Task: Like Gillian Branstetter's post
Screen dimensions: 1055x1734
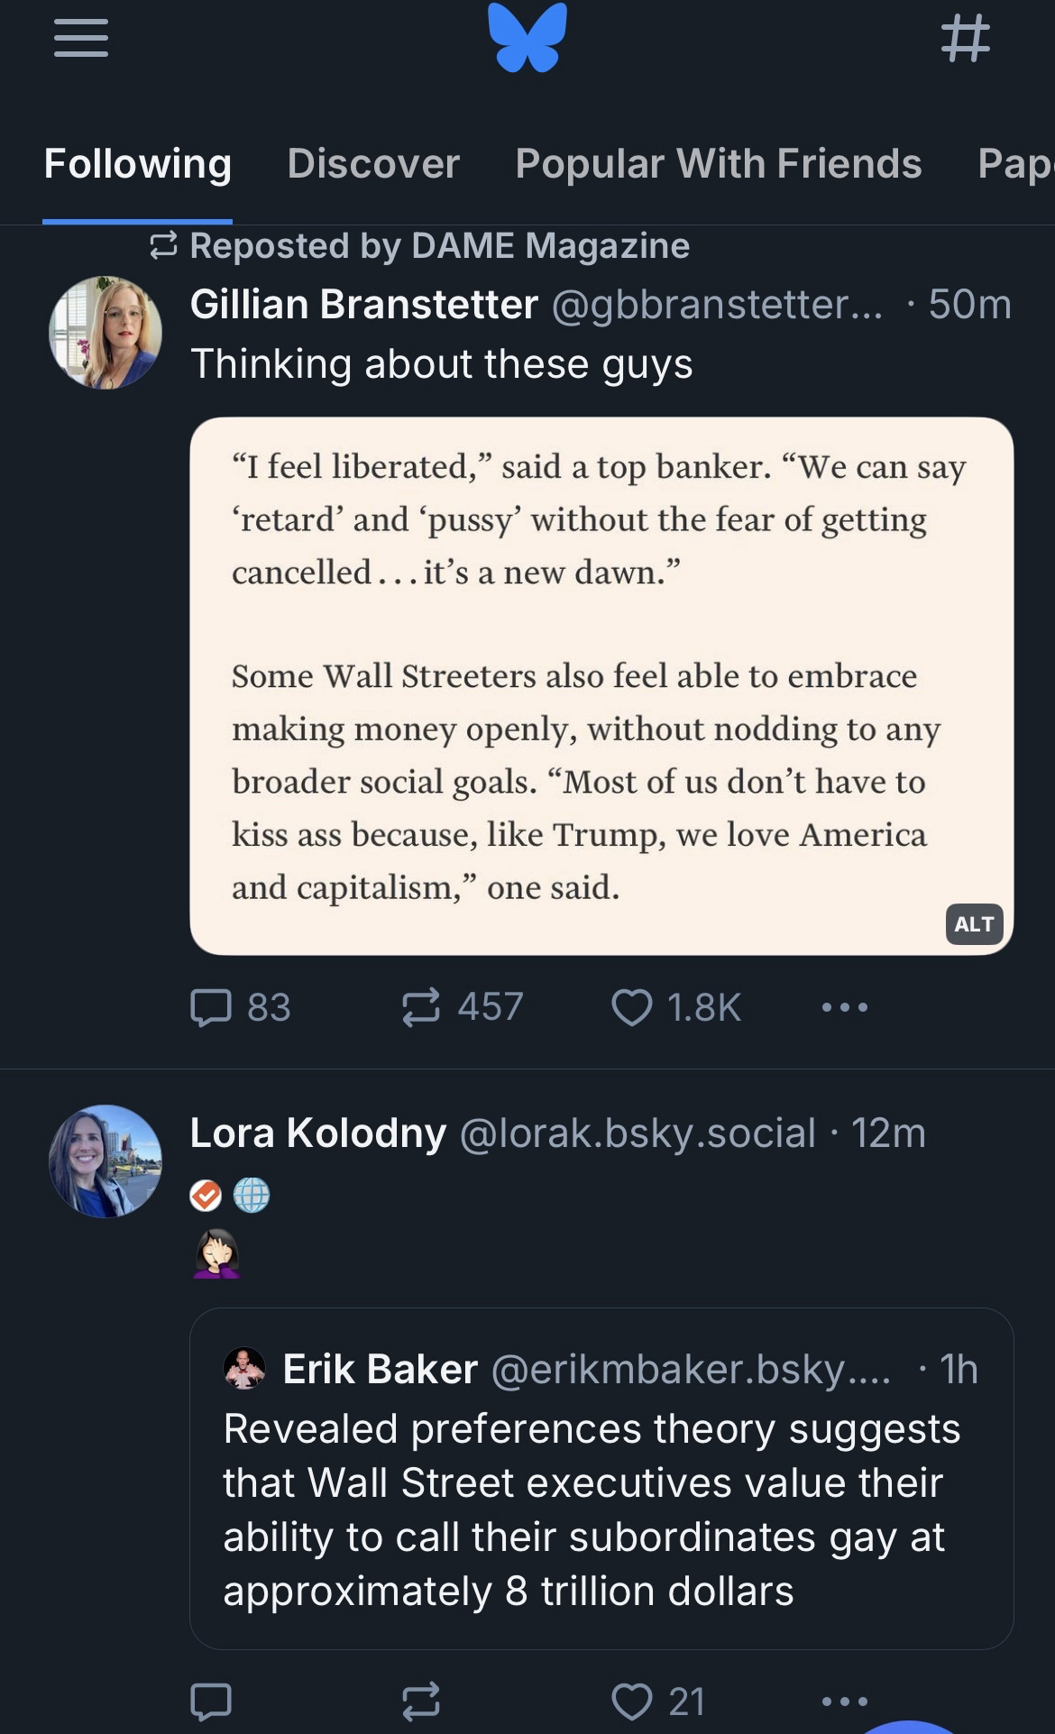Action: coord(632,1007)
